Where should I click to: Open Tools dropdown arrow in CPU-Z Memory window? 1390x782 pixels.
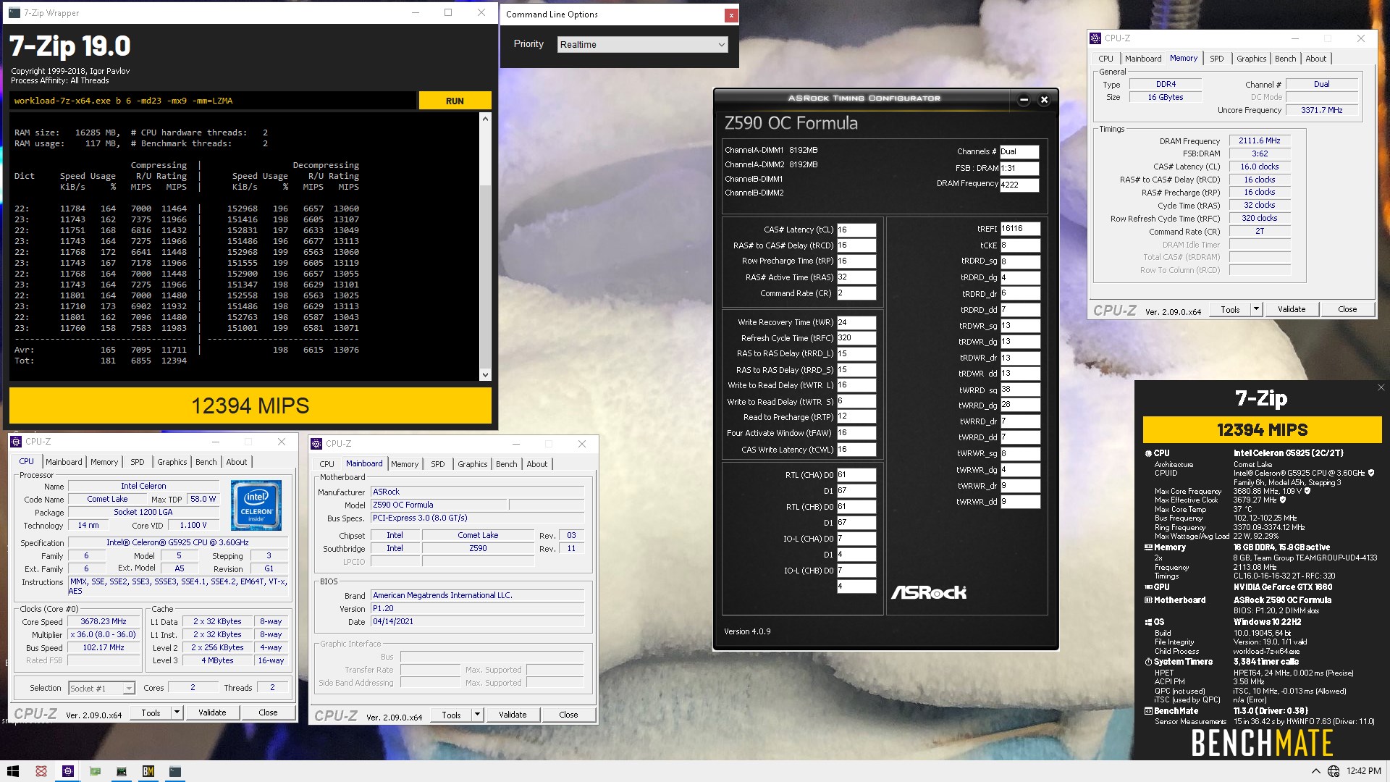coord(1256,309)
